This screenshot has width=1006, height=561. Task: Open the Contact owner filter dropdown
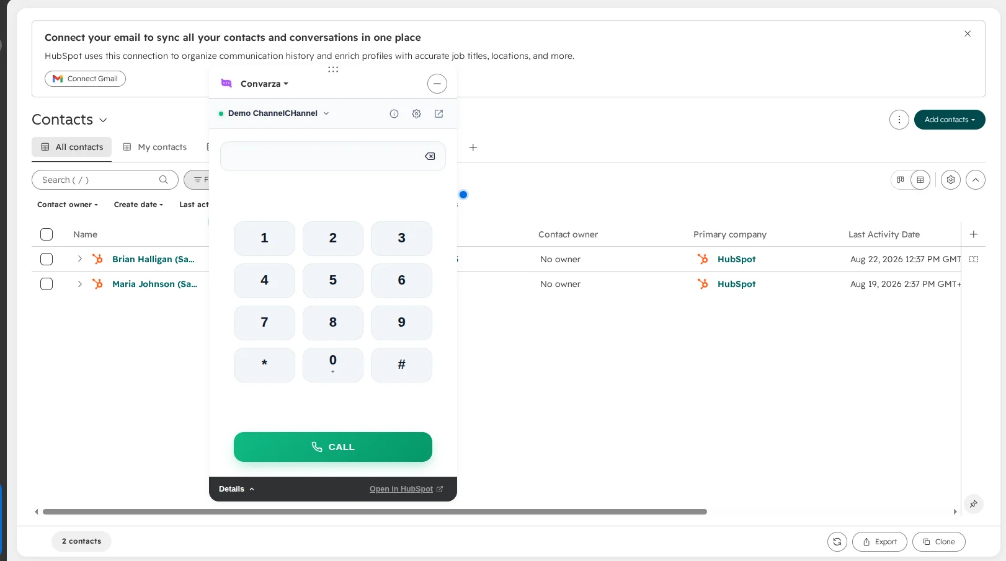point(68,205)
